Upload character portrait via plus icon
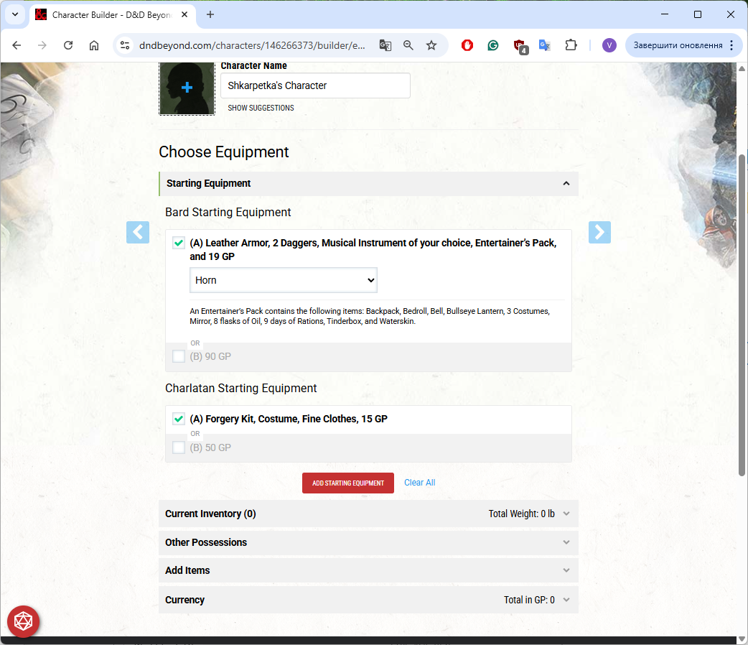The height and width of the screenshot is (645, 748). 187,88
